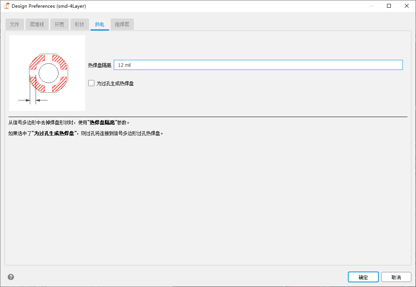The height and width of the screenshot is (287, 416).
Task: Enable 为过孔生成热焊盘 checkbox
Action: click(x=91, y=83)
